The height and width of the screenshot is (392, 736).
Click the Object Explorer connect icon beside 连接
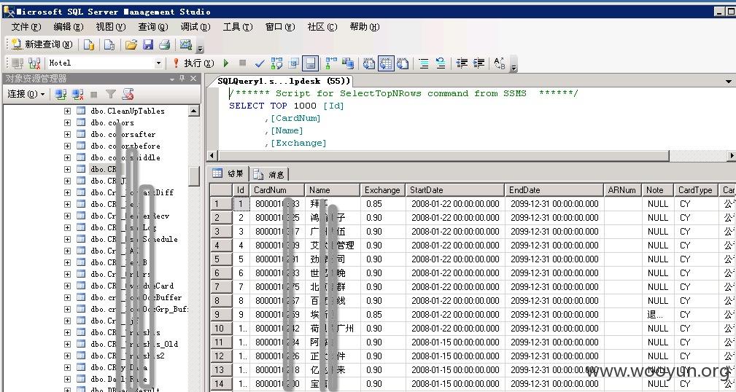click(61, 94)
